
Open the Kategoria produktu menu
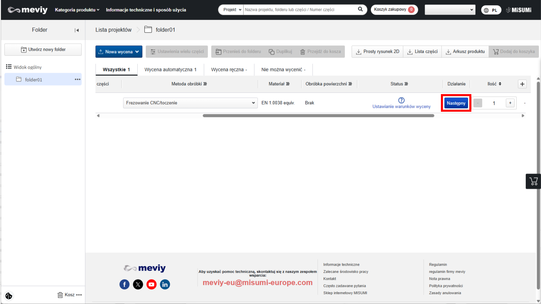(77, 10)
